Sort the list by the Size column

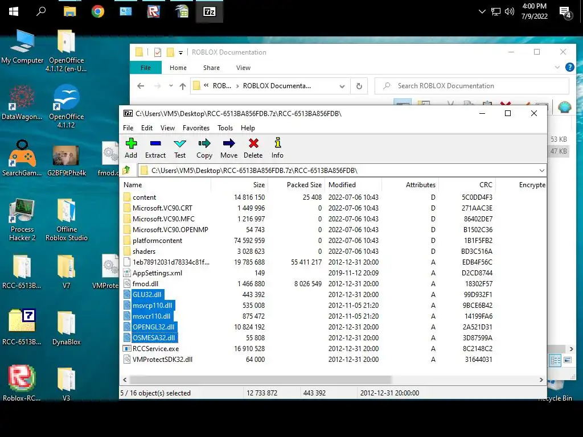click(x=240, y=185)
